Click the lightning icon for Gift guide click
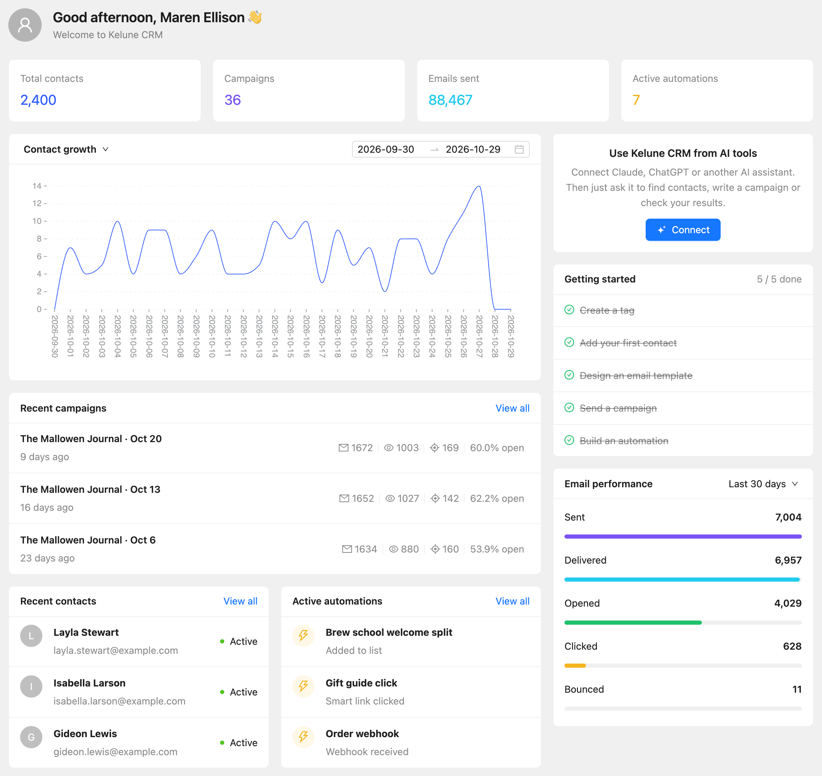Screen dimensions: 822x776 click(x=303, y=686)
